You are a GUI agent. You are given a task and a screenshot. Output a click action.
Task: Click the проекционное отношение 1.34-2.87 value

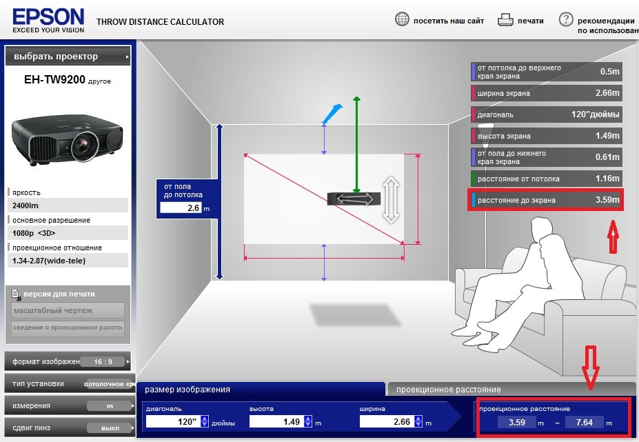point(68,261)
